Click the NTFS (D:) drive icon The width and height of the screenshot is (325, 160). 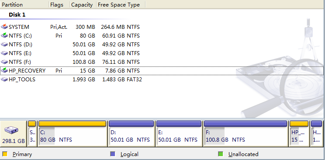coord(4,45)
